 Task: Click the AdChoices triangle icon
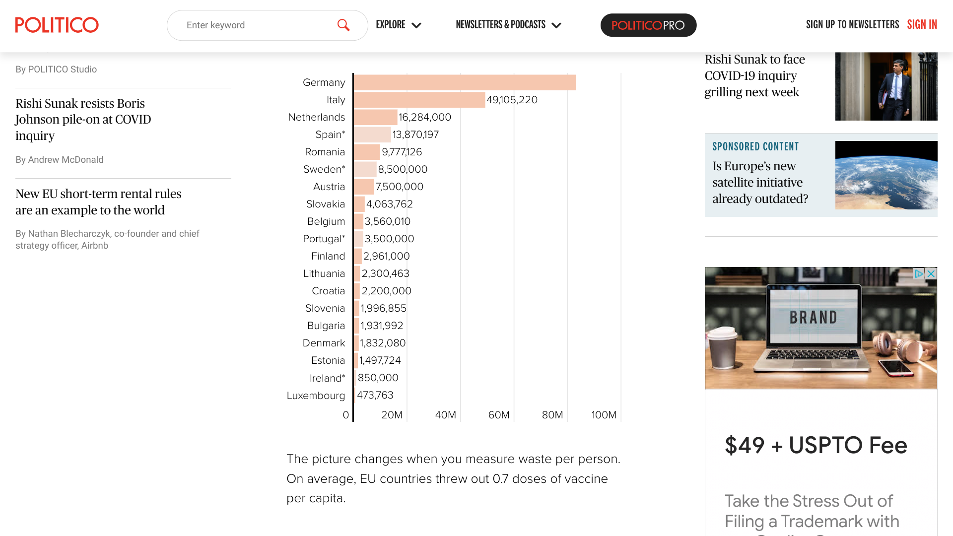(x=919, y=274)
